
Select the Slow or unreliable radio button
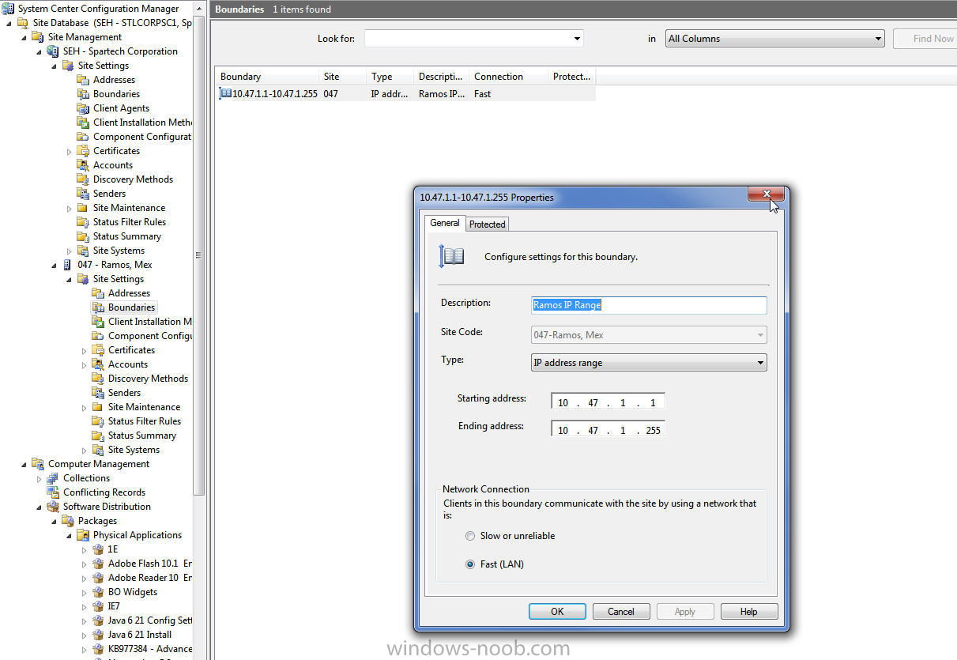tap(470, 536)
